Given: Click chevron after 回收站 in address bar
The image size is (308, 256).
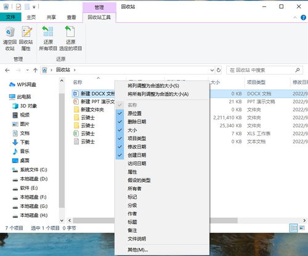Looking at the screenshot, I should 75,70.
